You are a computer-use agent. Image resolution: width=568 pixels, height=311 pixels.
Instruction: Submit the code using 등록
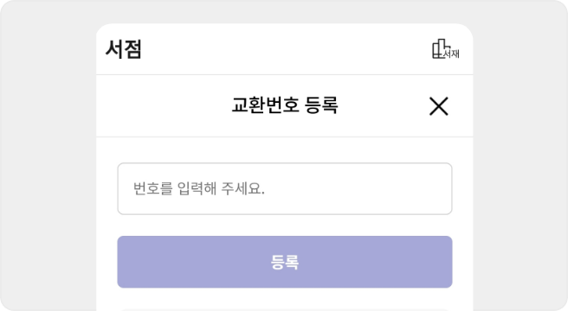click(285, 262)
